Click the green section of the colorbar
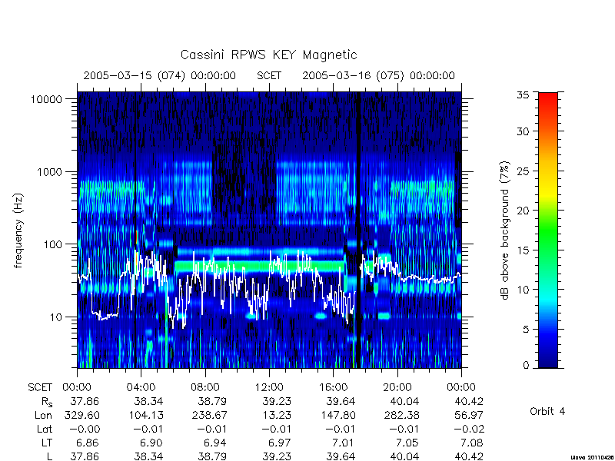Image resolution: width=615 pixels, height=461 pixels. (x=548, y=231)
